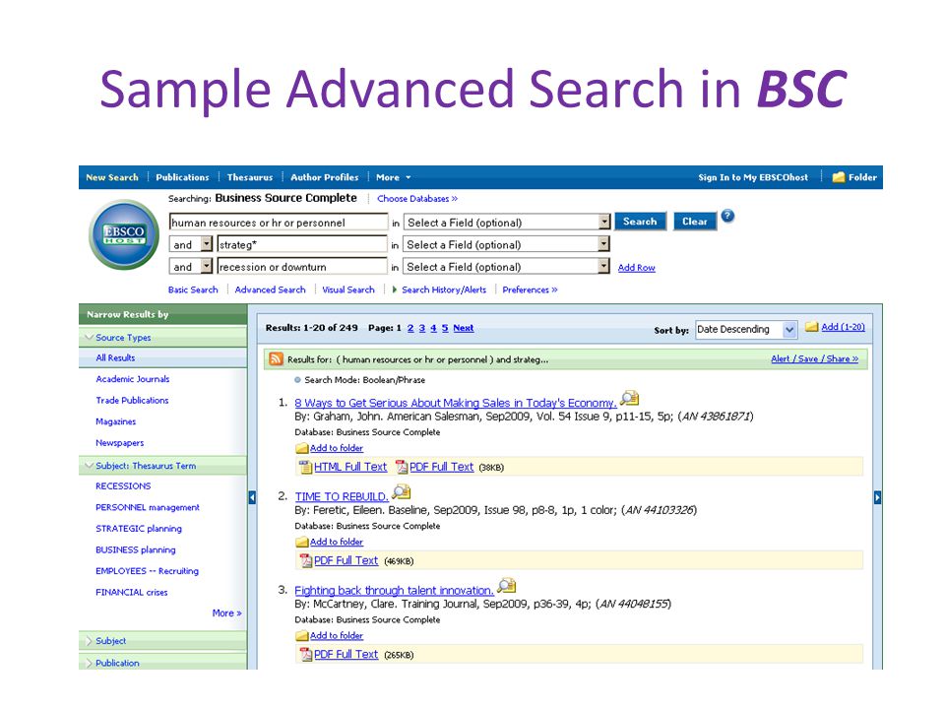The height and width of the screenshot is (709, 945).
Task: Go to results page 2
Action: 410,328
